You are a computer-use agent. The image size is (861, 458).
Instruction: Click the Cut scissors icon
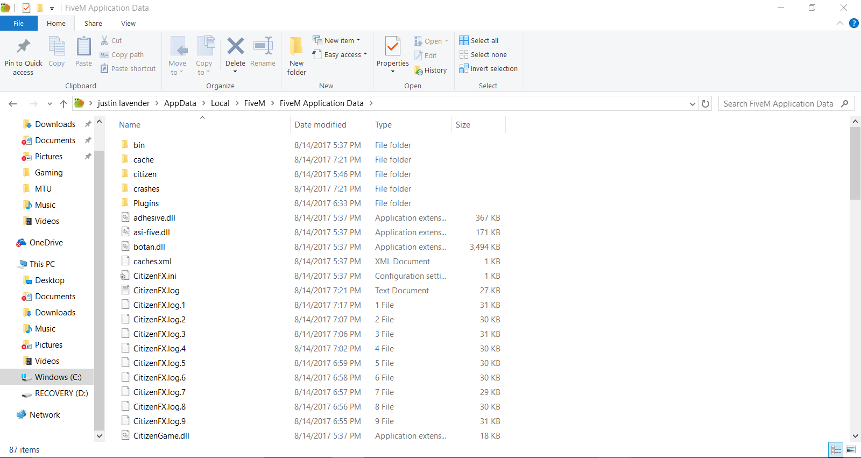104,40
